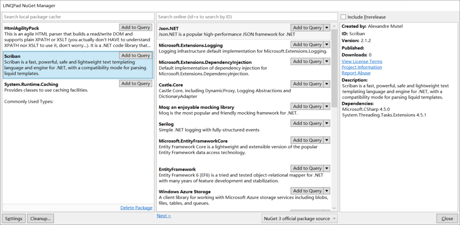Open dropdown arrow for Microsoft.EntityFrameworkCore
This screenshot has width=460, height=225.
point(327,140)
